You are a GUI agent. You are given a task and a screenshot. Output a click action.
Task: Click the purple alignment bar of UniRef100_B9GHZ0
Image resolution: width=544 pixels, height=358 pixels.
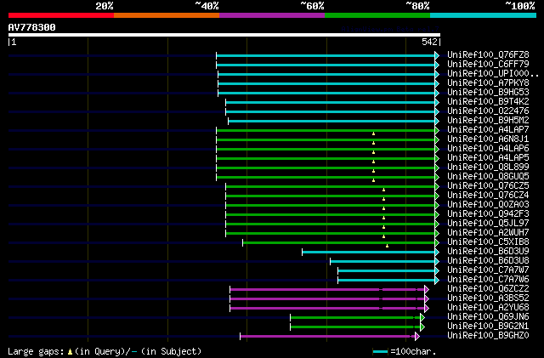point(327,337)
